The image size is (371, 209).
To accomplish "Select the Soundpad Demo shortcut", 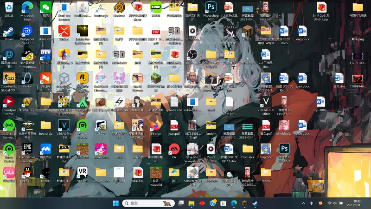I will pyautogui.click(x=9, y=106).
